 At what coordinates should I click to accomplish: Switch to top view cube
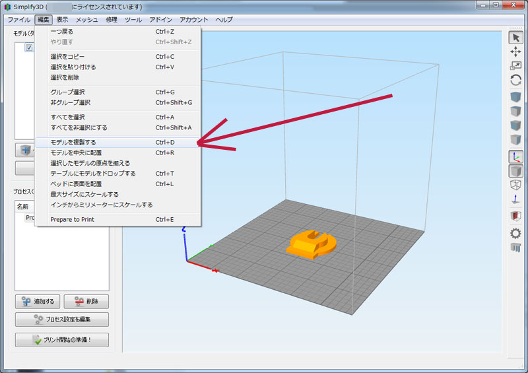[x=515, y=111]
